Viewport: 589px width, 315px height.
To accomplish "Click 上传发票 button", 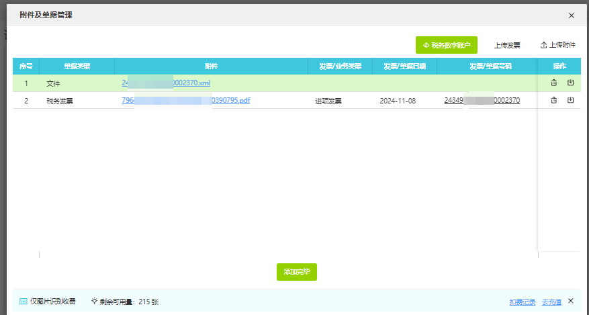I will click(507, 46).
